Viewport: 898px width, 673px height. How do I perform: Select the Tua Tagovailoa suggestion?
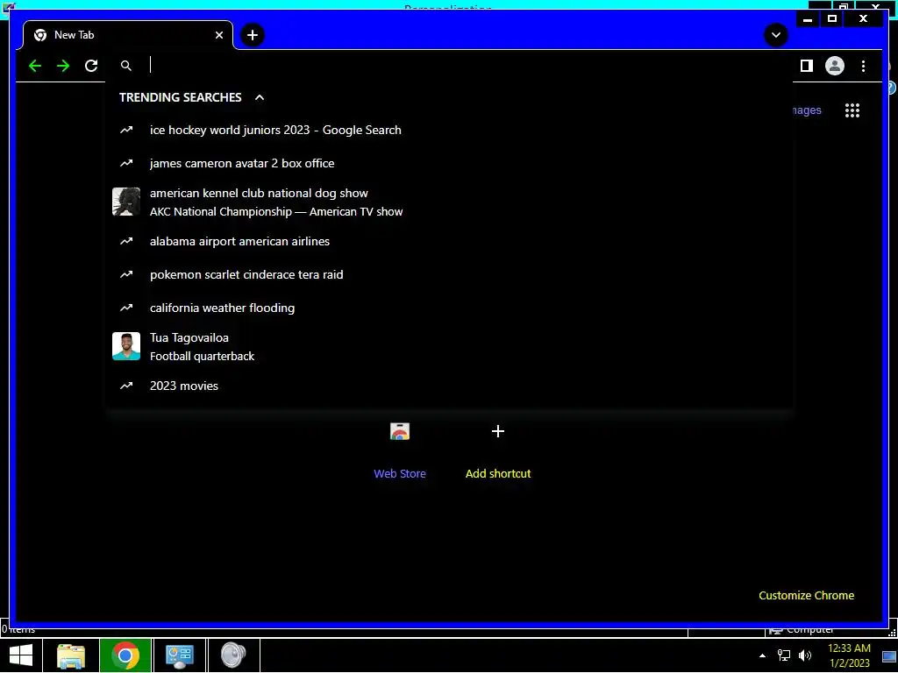click(450, 346)
